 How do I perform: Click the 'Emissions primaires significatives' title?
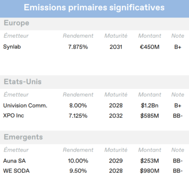click(x=94, y=8)
